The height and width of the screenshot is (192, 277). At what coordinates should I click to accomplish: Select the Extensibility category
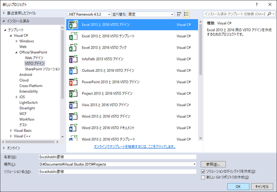pos(28,92)
